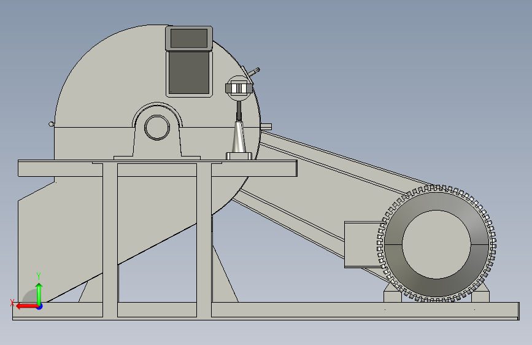
Task: Select the large dark window panel on the housing
Action: tap(189, 72)
